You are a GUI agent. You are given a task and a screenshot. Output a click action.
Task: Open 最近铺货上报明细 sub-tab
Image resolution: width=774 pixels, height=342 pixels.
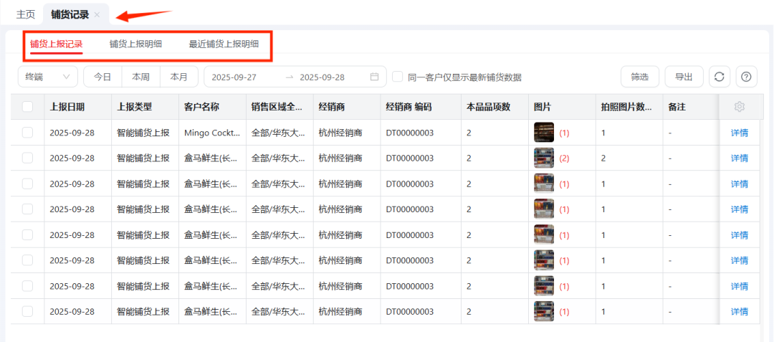coord(224,44)
